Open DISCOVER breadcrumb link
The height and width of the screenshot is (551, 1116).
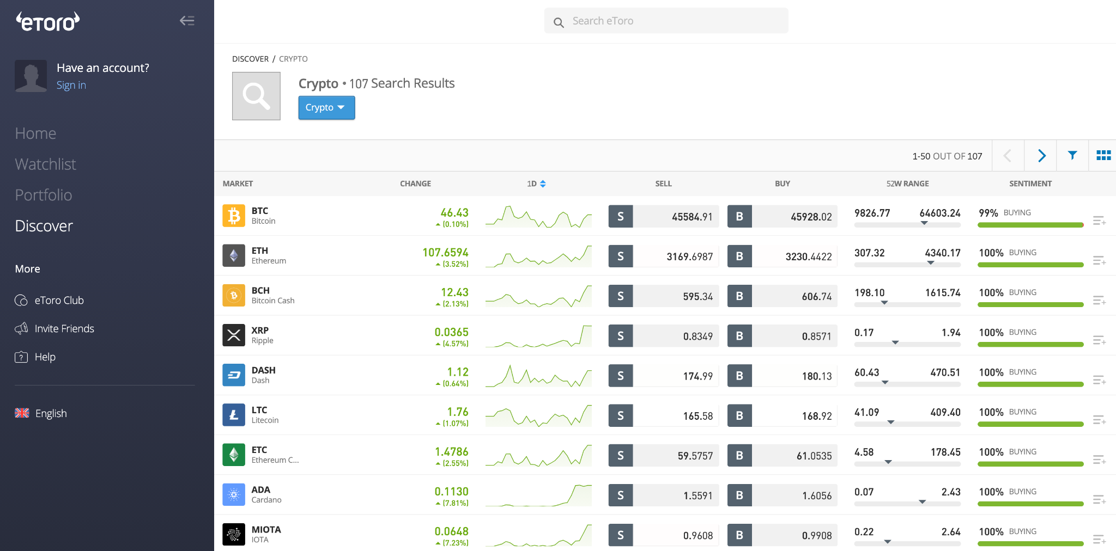coord(250,59)
